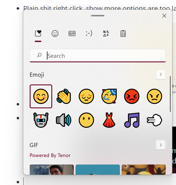Open the GIF tab
The image size is (176, 185).
[72, 34]
